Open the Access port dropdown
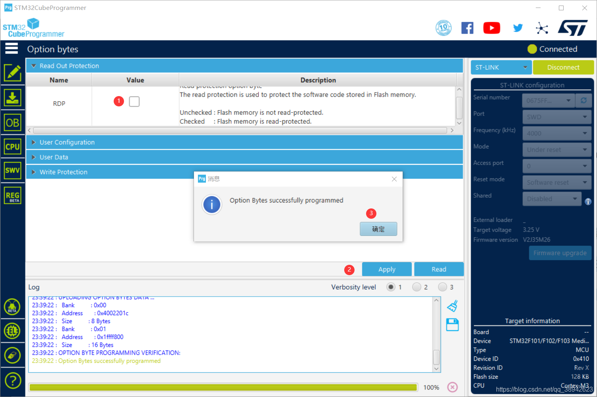 (557, 166)
